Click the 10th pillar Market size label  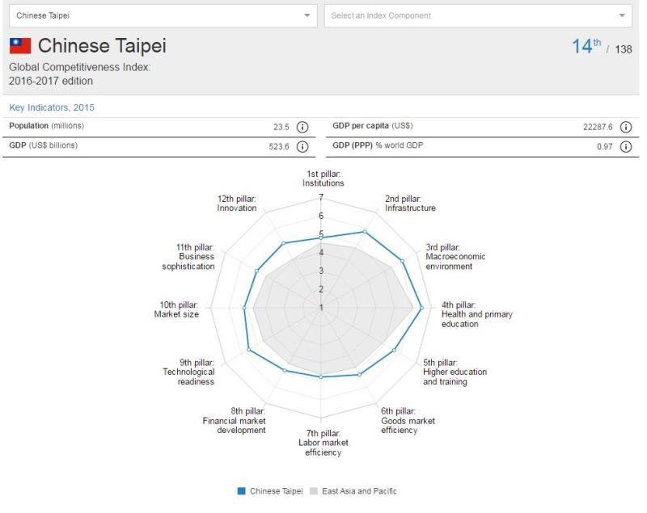[176, 309]
